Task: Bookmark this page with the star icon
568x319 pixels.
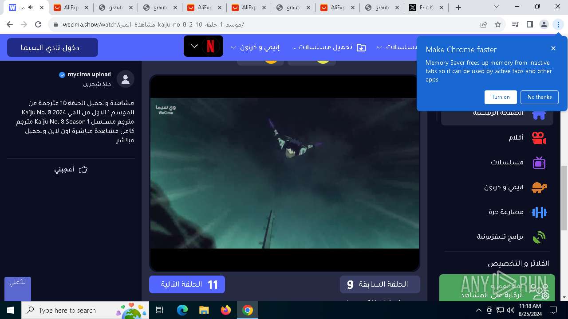Action: (498, 25)
